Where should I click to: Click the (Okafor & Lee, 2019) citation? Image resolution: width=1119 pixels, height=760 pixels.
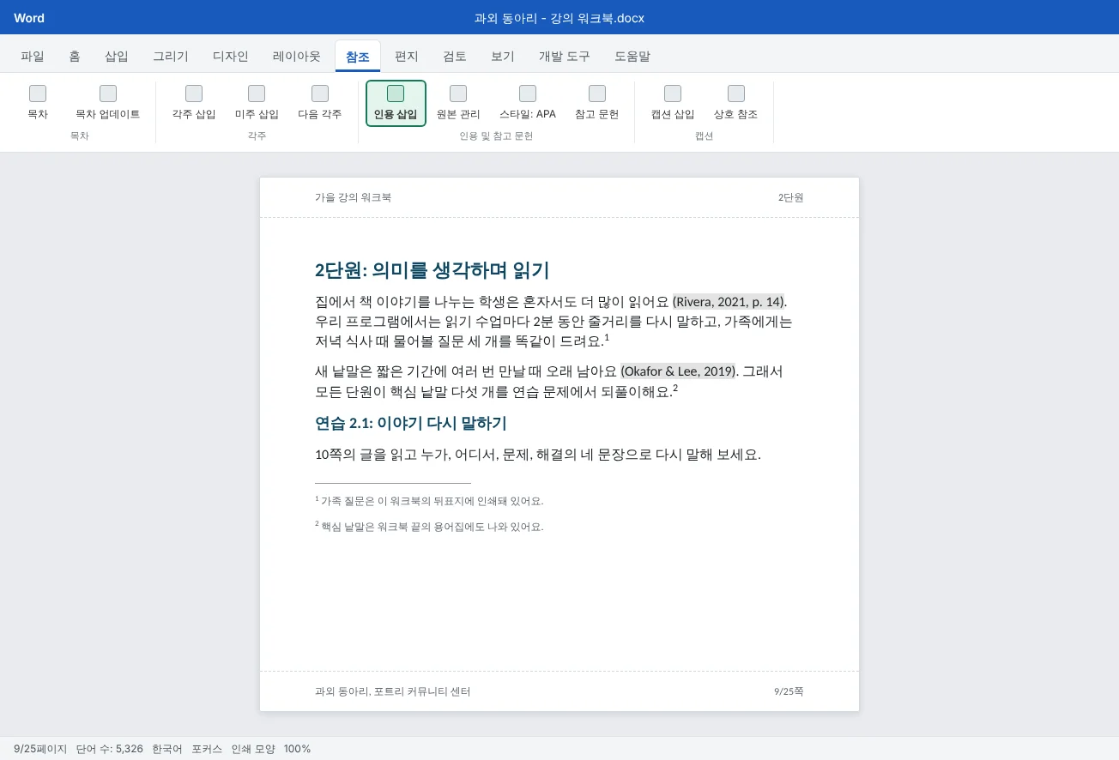[x=678, y=371]
